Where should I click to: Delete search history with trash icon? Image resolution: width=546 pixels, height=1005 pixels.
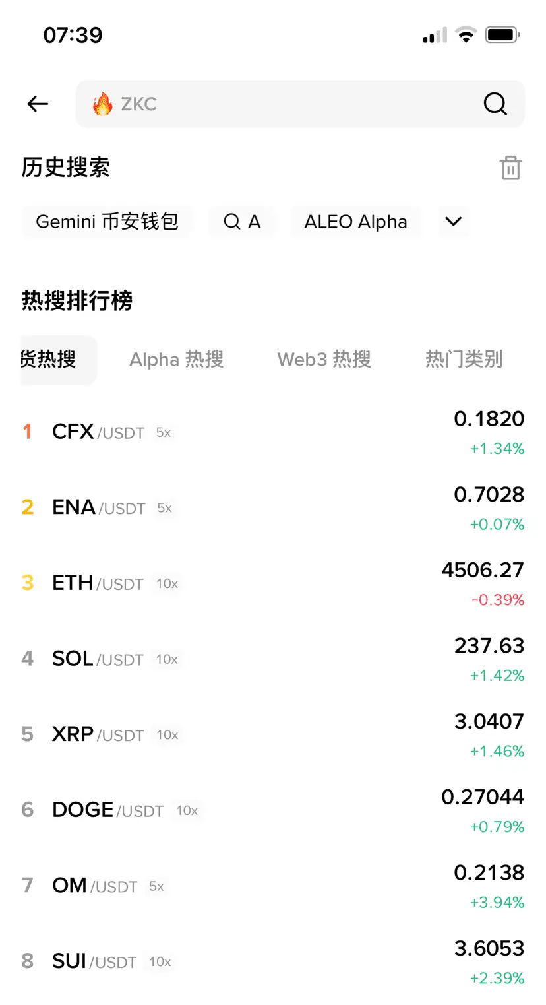(x=510, y=168)
